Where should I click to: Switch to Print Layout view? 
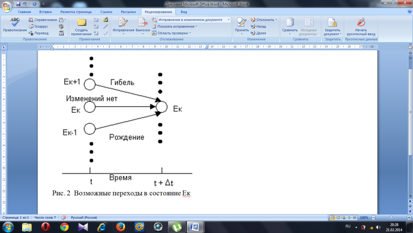332,218
